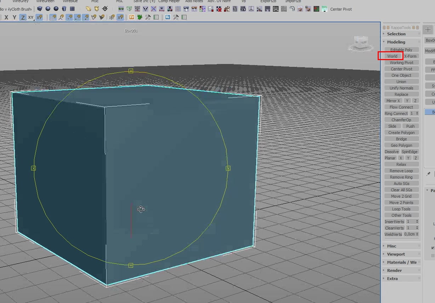The height and width of the screenshot is (303, 435).
Task: Click the snowflake freeze snap icon
Action: click(x=111, y=17)
